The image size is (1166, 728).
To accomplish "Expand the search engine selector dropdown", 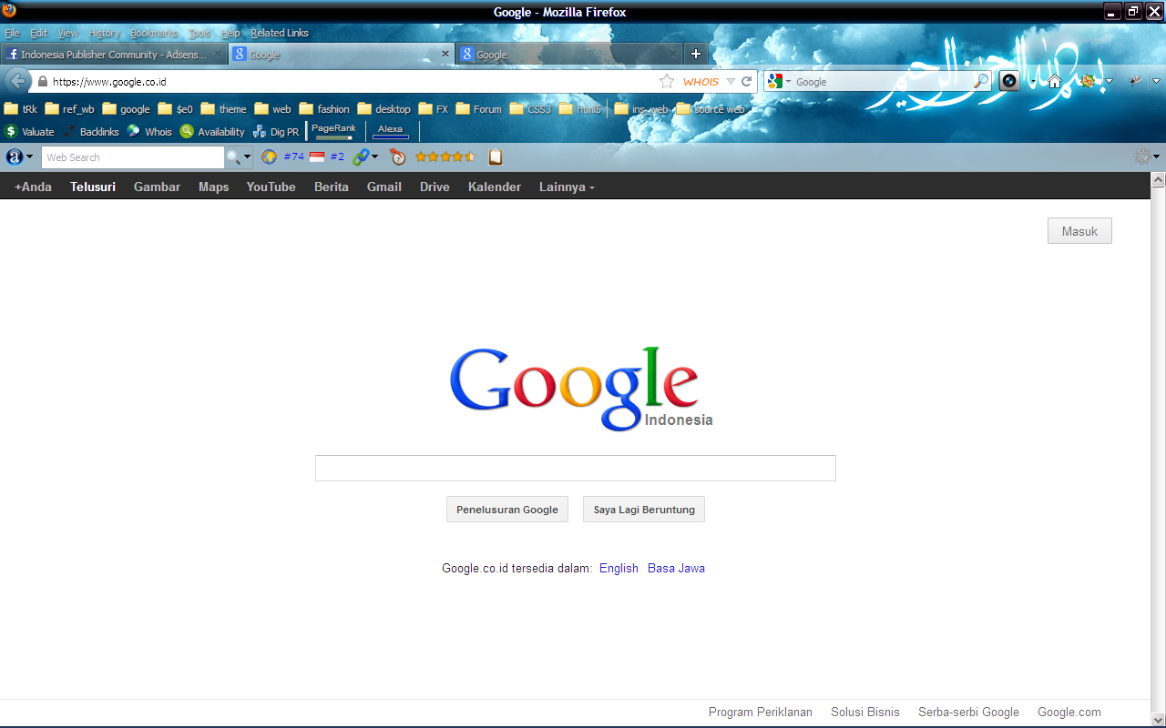I will 779,81.
